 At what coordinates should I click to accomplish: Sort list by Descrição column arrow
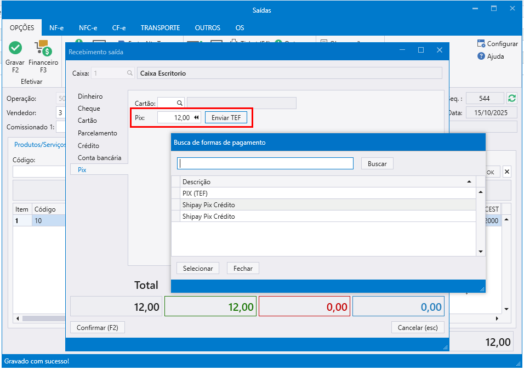469,181
